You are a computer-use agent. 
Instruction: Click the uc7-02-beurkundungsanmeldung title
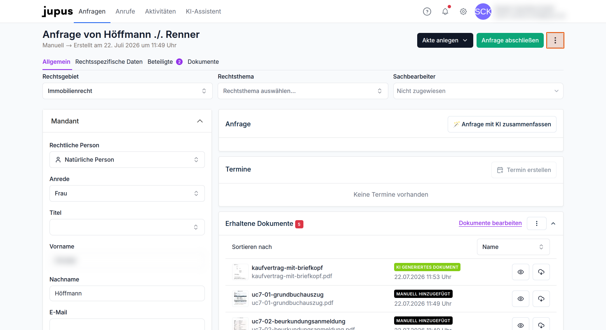298,321
